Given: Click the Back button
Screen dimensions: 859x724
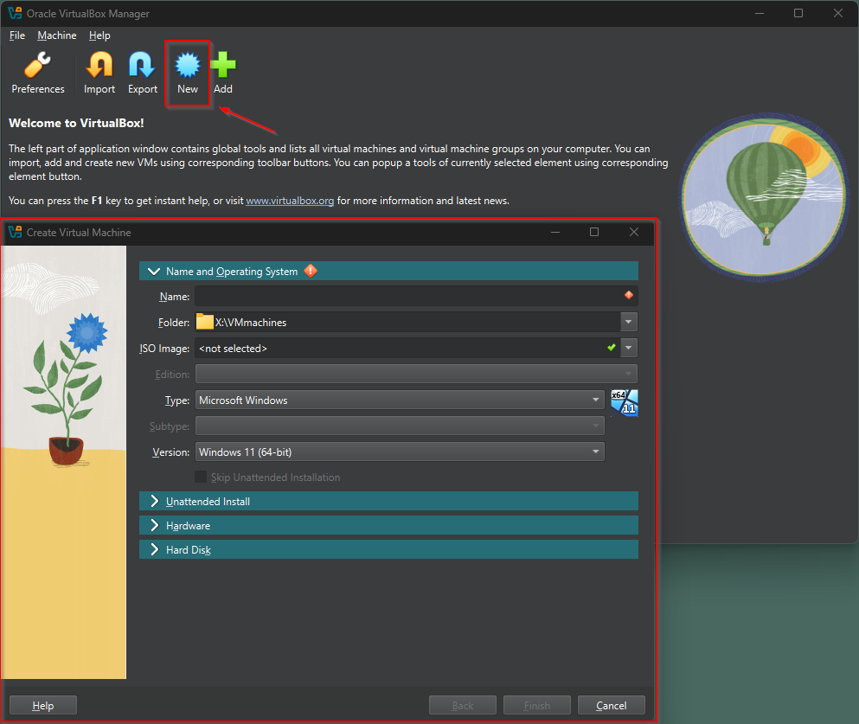Looking at the screenshot, I should point(462,705).
